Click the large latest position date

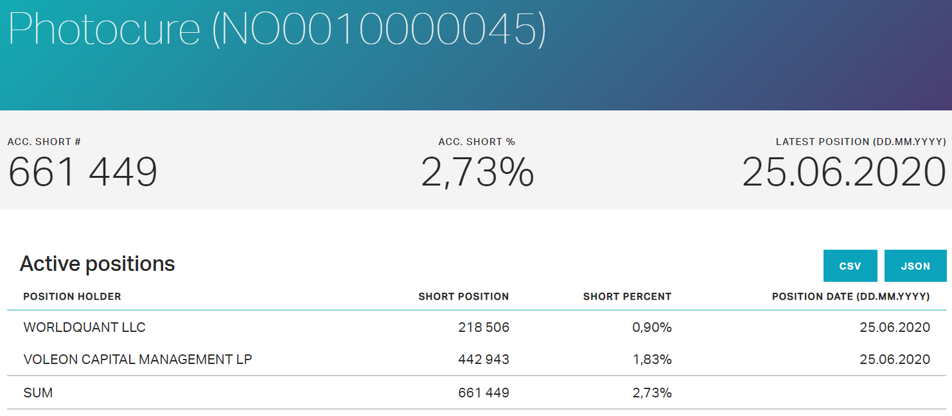(x=843, y=173)
